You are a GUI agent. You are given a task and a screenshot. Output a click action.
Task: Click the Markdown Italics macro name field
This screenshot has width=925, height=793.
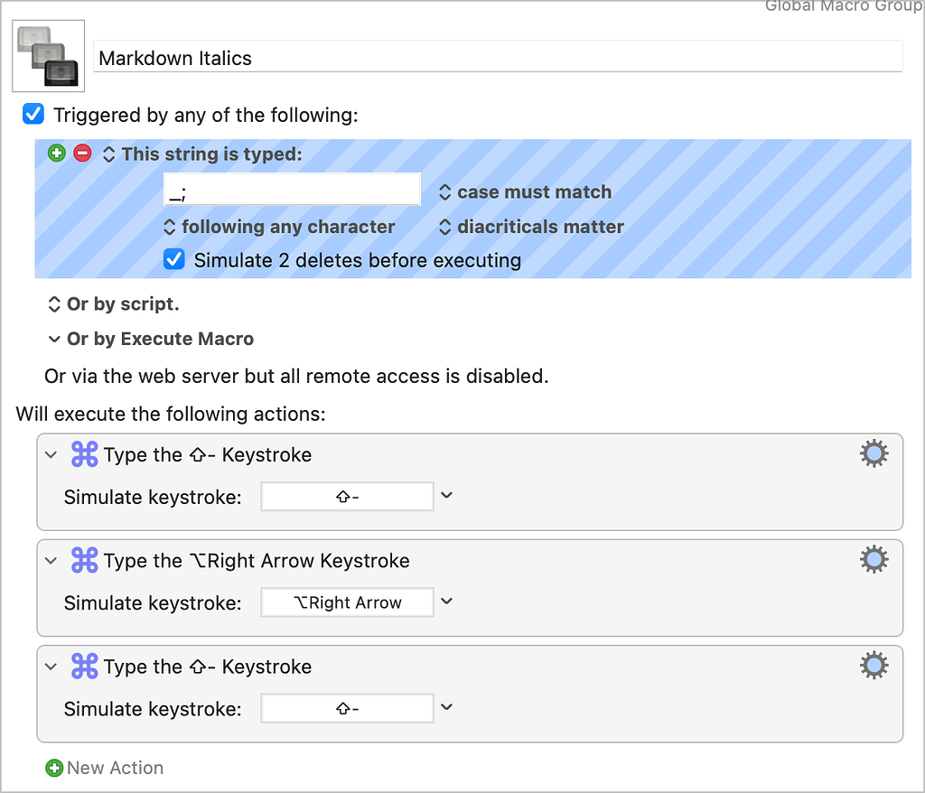tap(497, 58)
